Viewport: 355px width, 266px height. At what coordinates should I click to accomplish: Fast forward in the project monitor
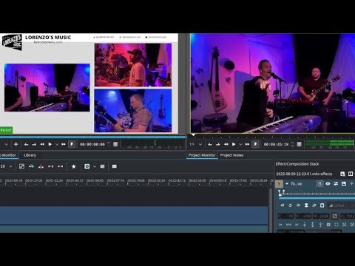click(x=247, y=144)
